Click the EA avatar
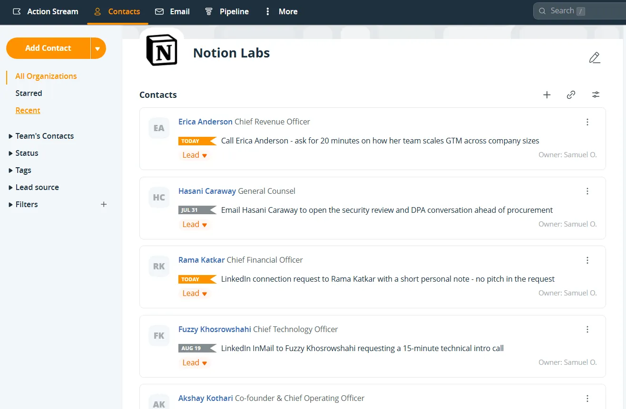The height and width of the screenshot is (409, 626). tap(159, 128)
